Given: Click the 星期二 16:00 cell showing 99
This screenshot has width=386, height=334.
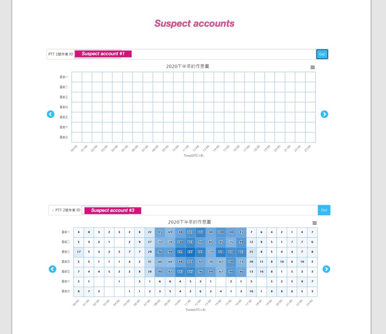Looking at the screenshot, I should pyautogui.click(x=241, y=242).
